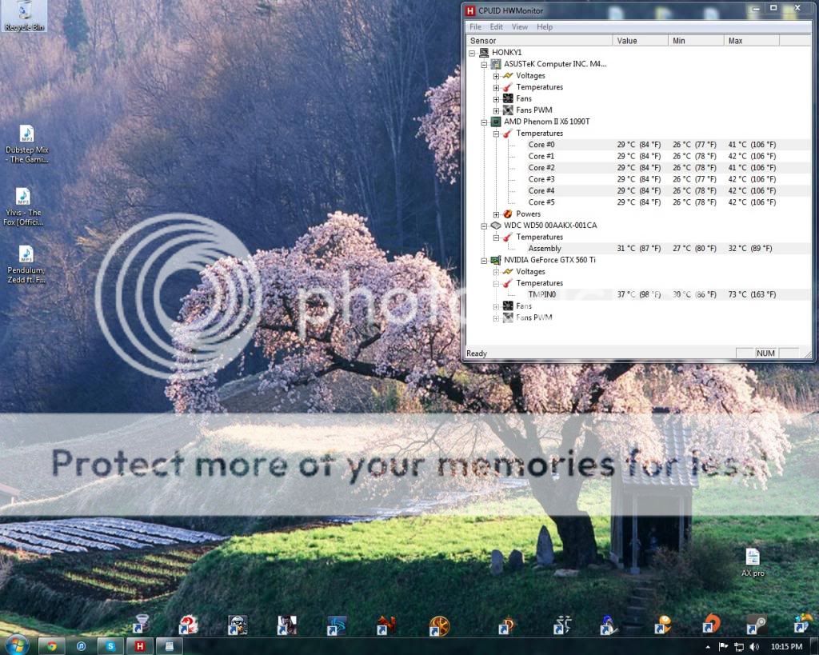The width and height of the screenshot is (819, 655).
Task: Collapse Temperatures under AMD Phenom
Action: click(x=496, y=134)
